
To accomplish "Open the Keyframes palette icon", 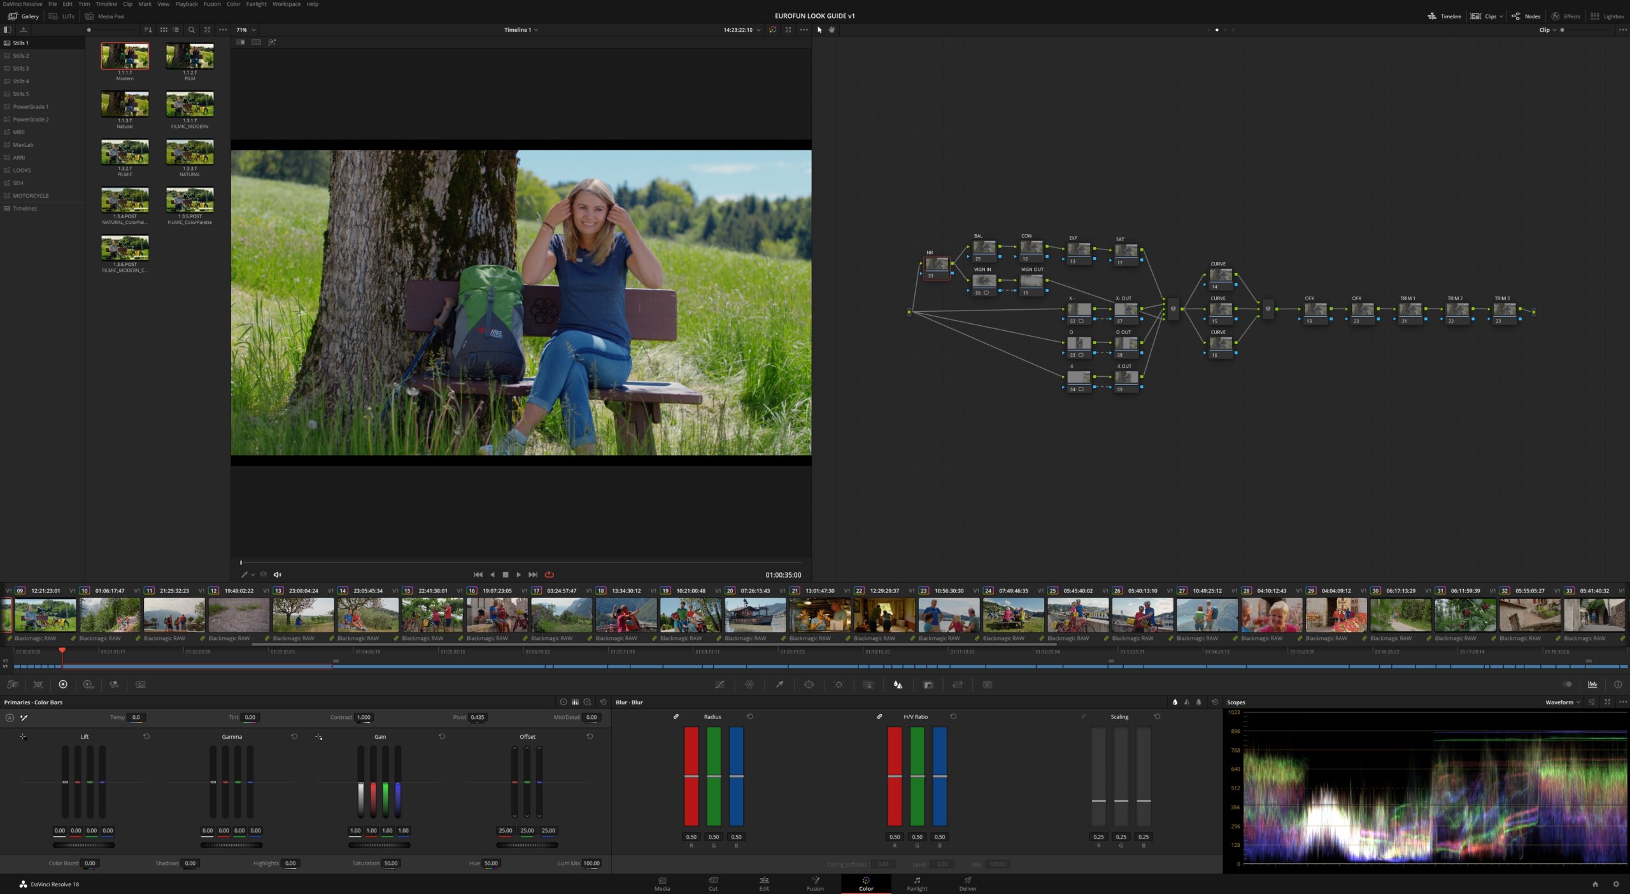I will pos(1568,685).
